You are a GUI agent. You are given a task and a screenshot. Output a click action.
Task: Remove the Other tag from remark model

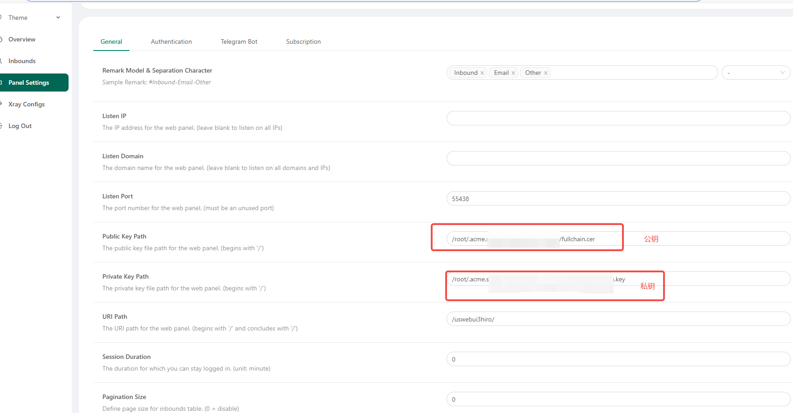click(x=546, y=73)
